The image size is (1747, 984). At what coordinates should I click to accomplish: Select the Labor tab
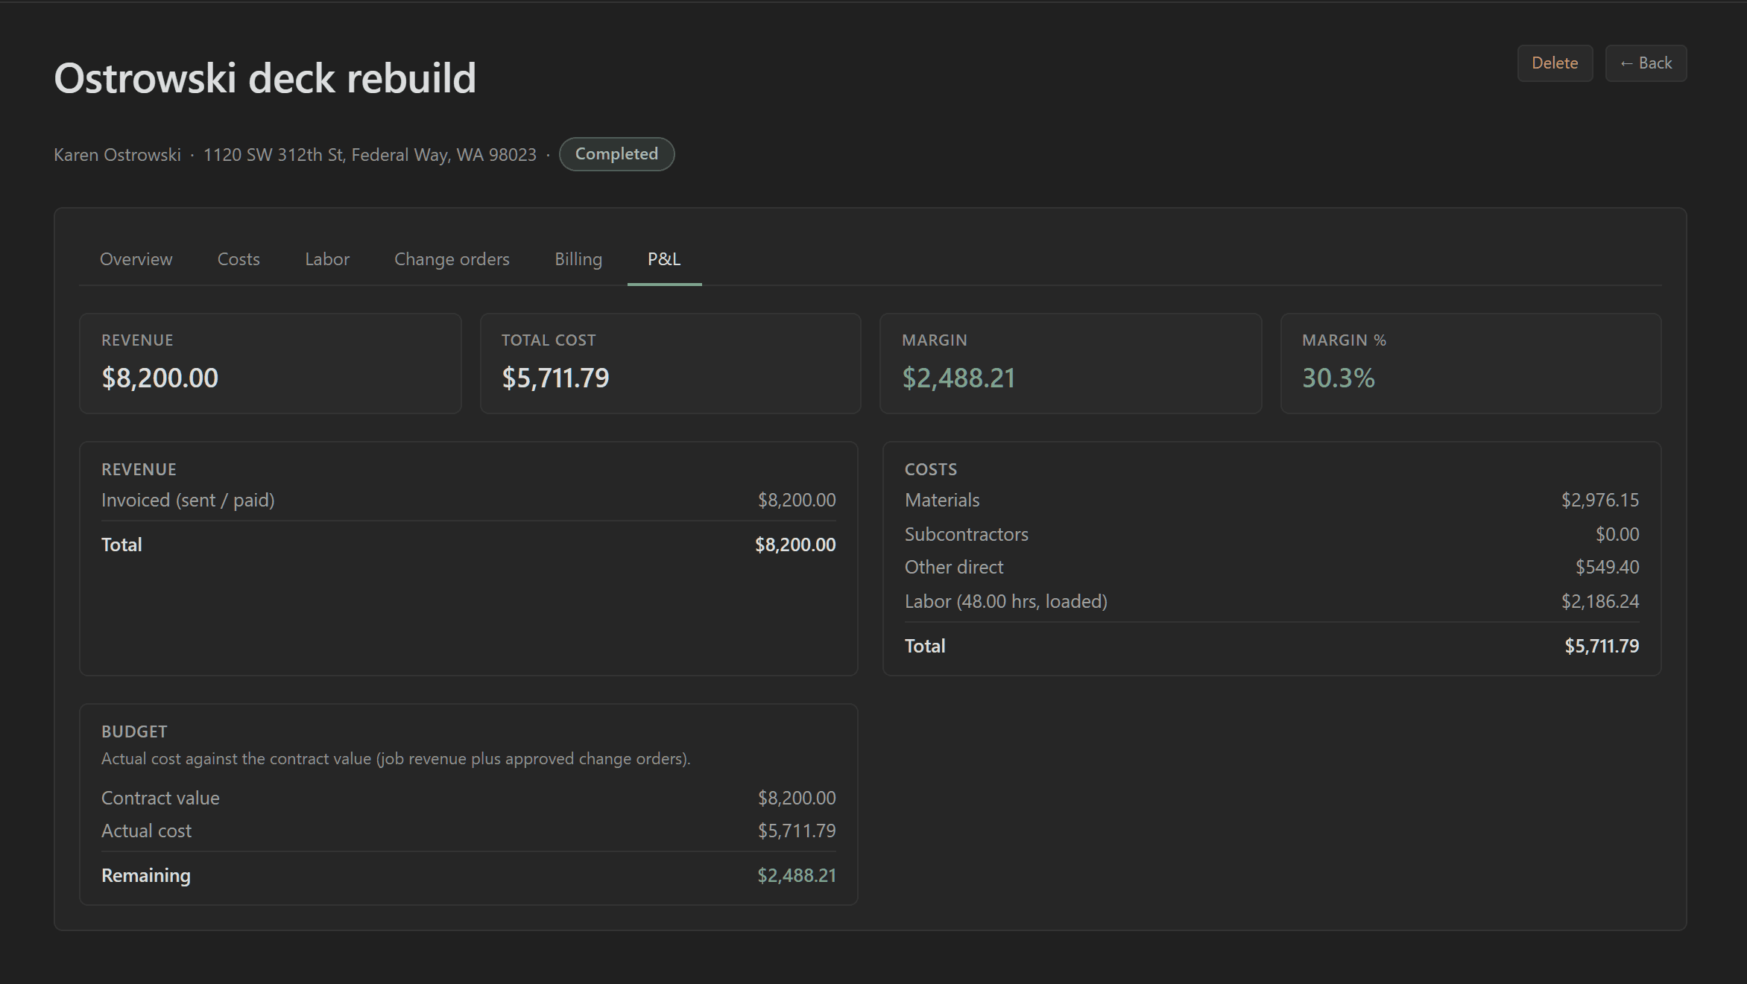327,258
